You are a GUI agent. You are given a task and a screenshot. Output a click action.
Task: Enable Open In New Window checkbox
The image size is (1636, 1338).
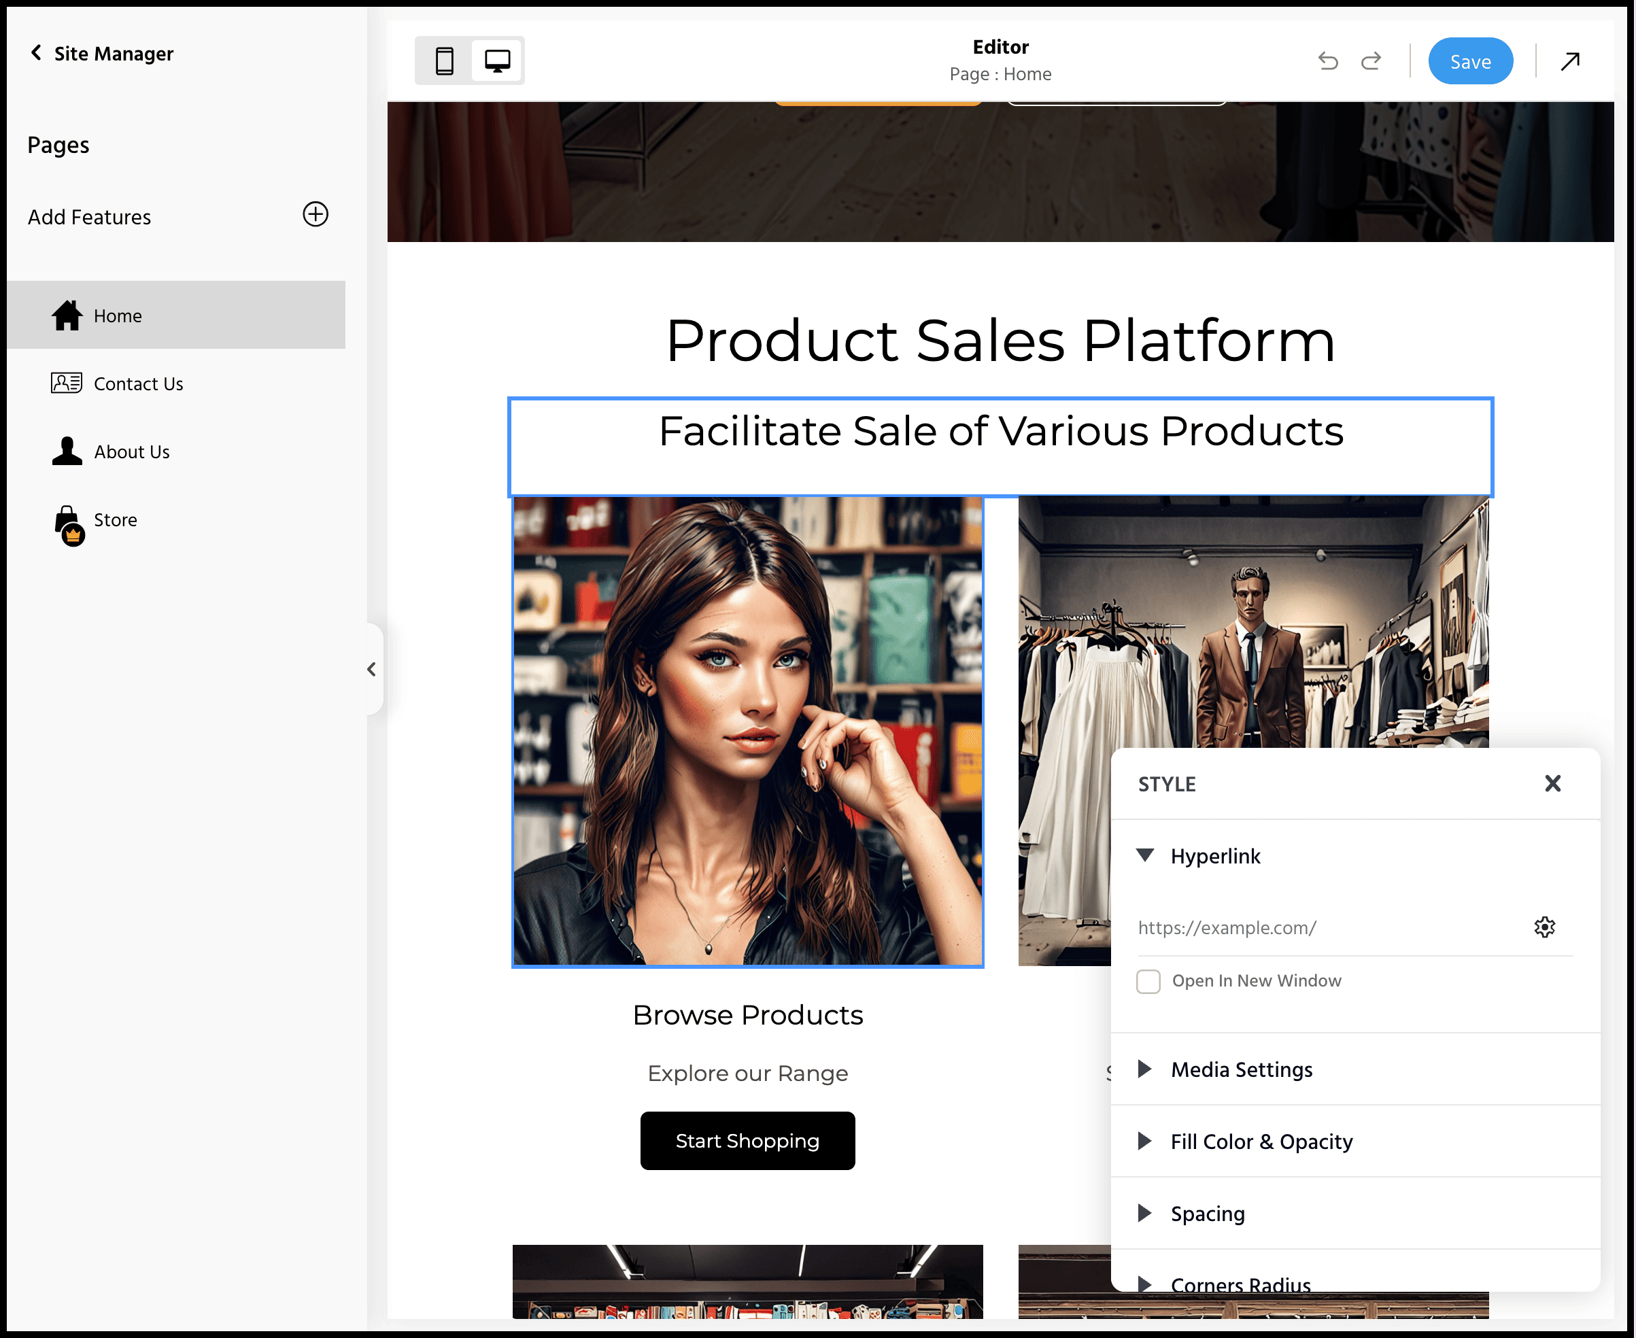1148,981
